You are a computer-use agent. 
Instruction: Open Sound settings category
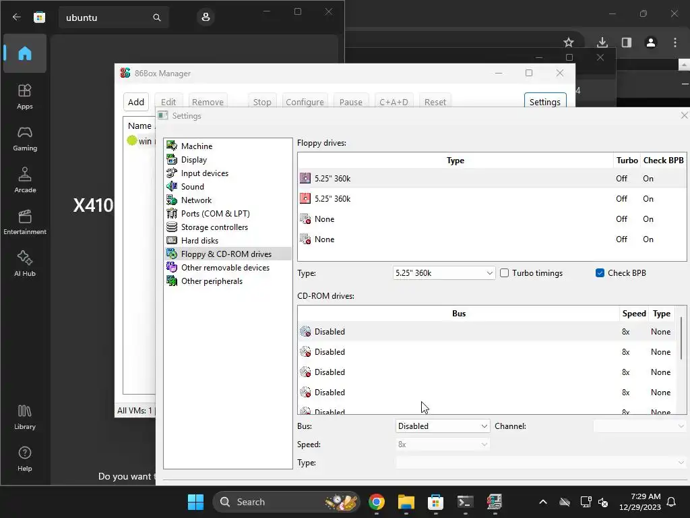228,186
